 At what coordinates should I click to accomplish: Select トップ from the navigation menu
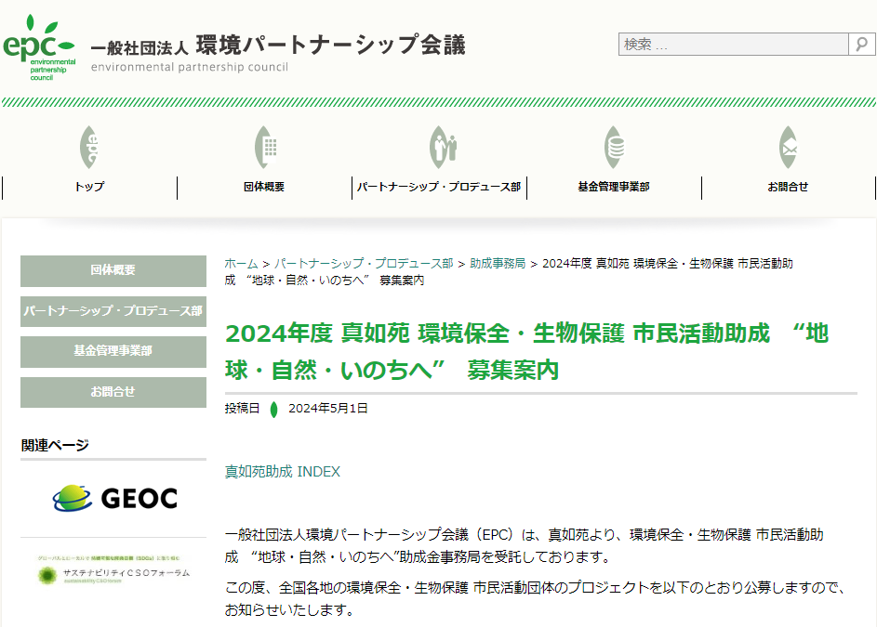[87, 188]
